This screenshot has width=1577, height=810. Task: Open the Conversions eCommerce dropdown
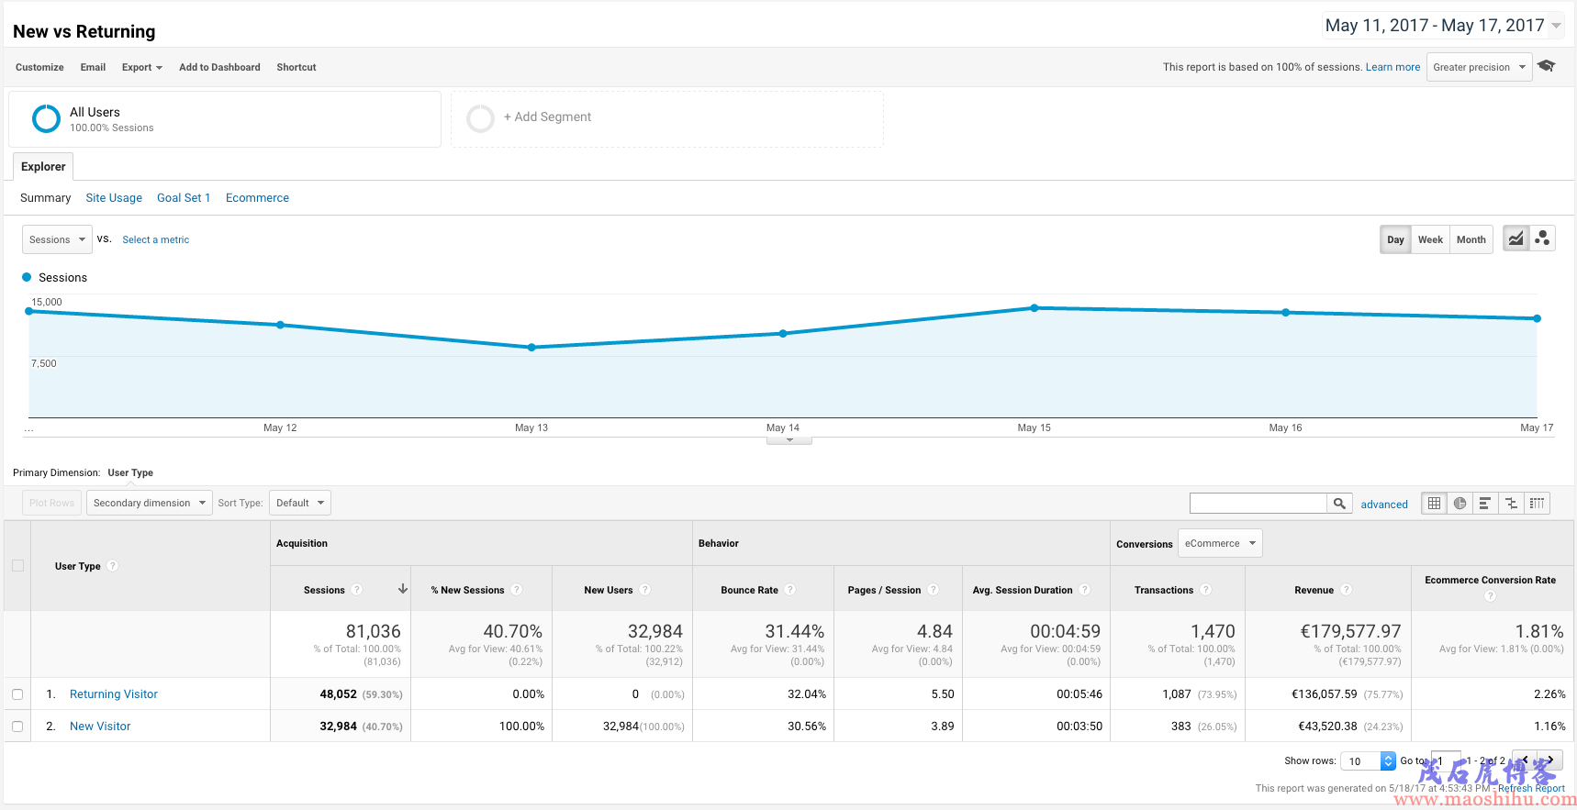[1220, 543]
